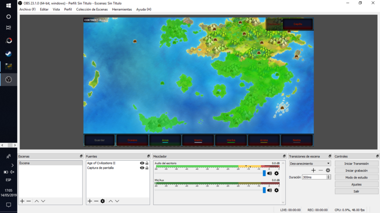Click Duración 300ms input field
The height and width of the screenshot is (213, 380).
[x=314, y=177]
